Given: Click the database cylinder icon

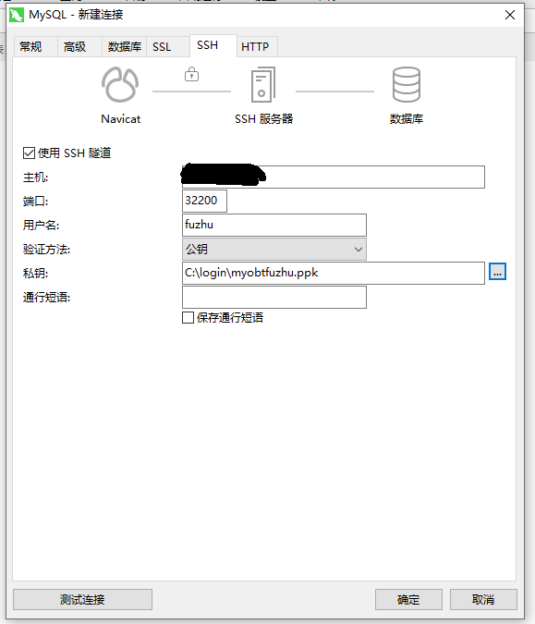Looking at the screenshot, I should coord(407,84).
